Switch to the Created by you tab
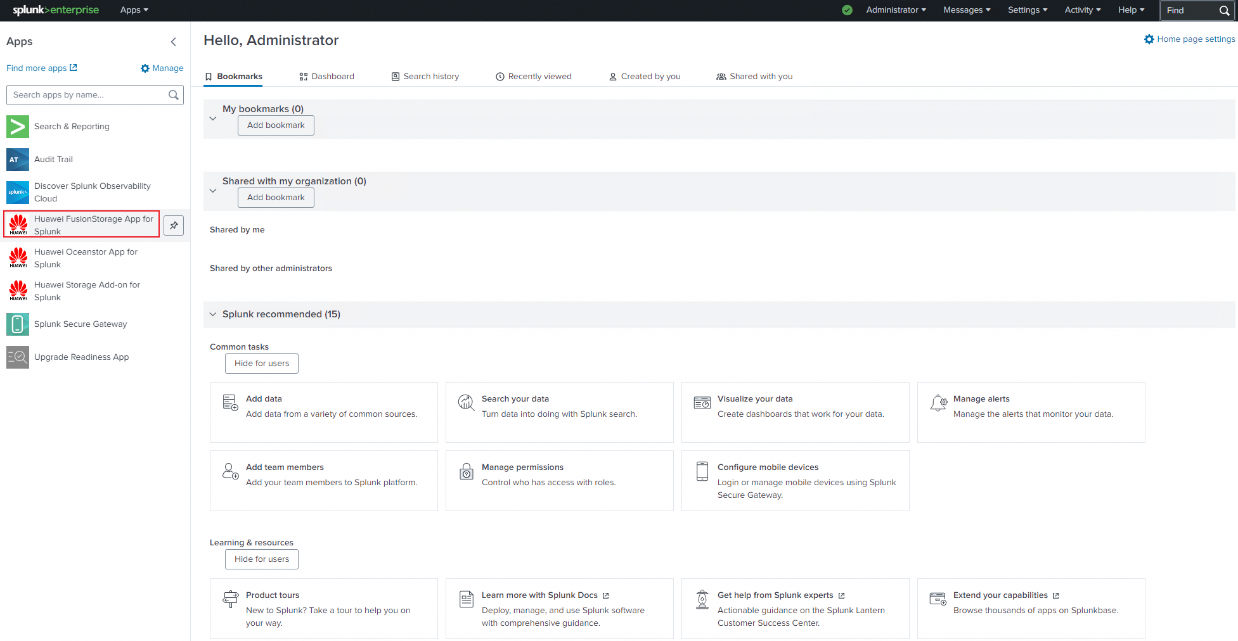The width and height of the screenshot is (1238, 641). [645, 77]
